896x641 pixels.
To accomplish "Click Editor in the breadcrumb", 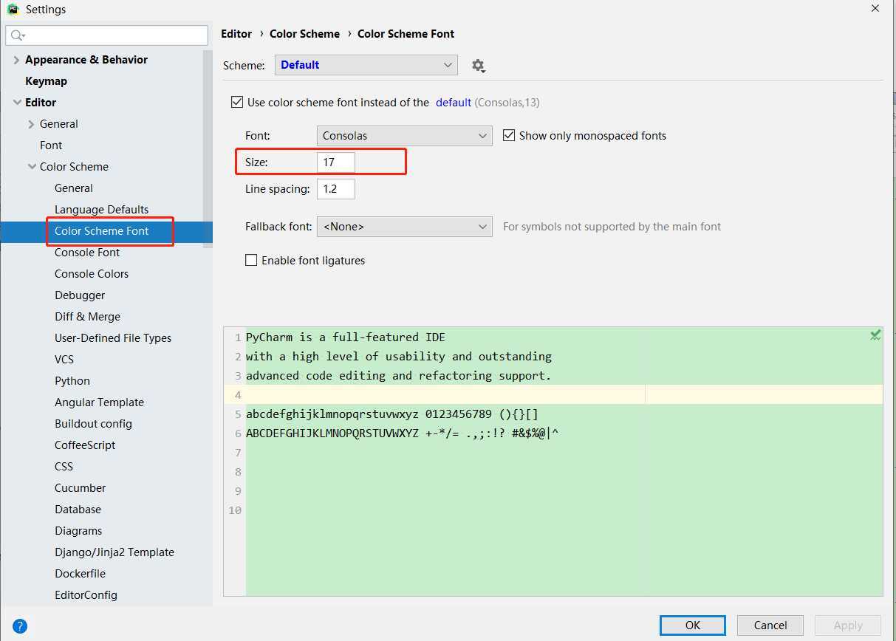I will coord(236,34).
